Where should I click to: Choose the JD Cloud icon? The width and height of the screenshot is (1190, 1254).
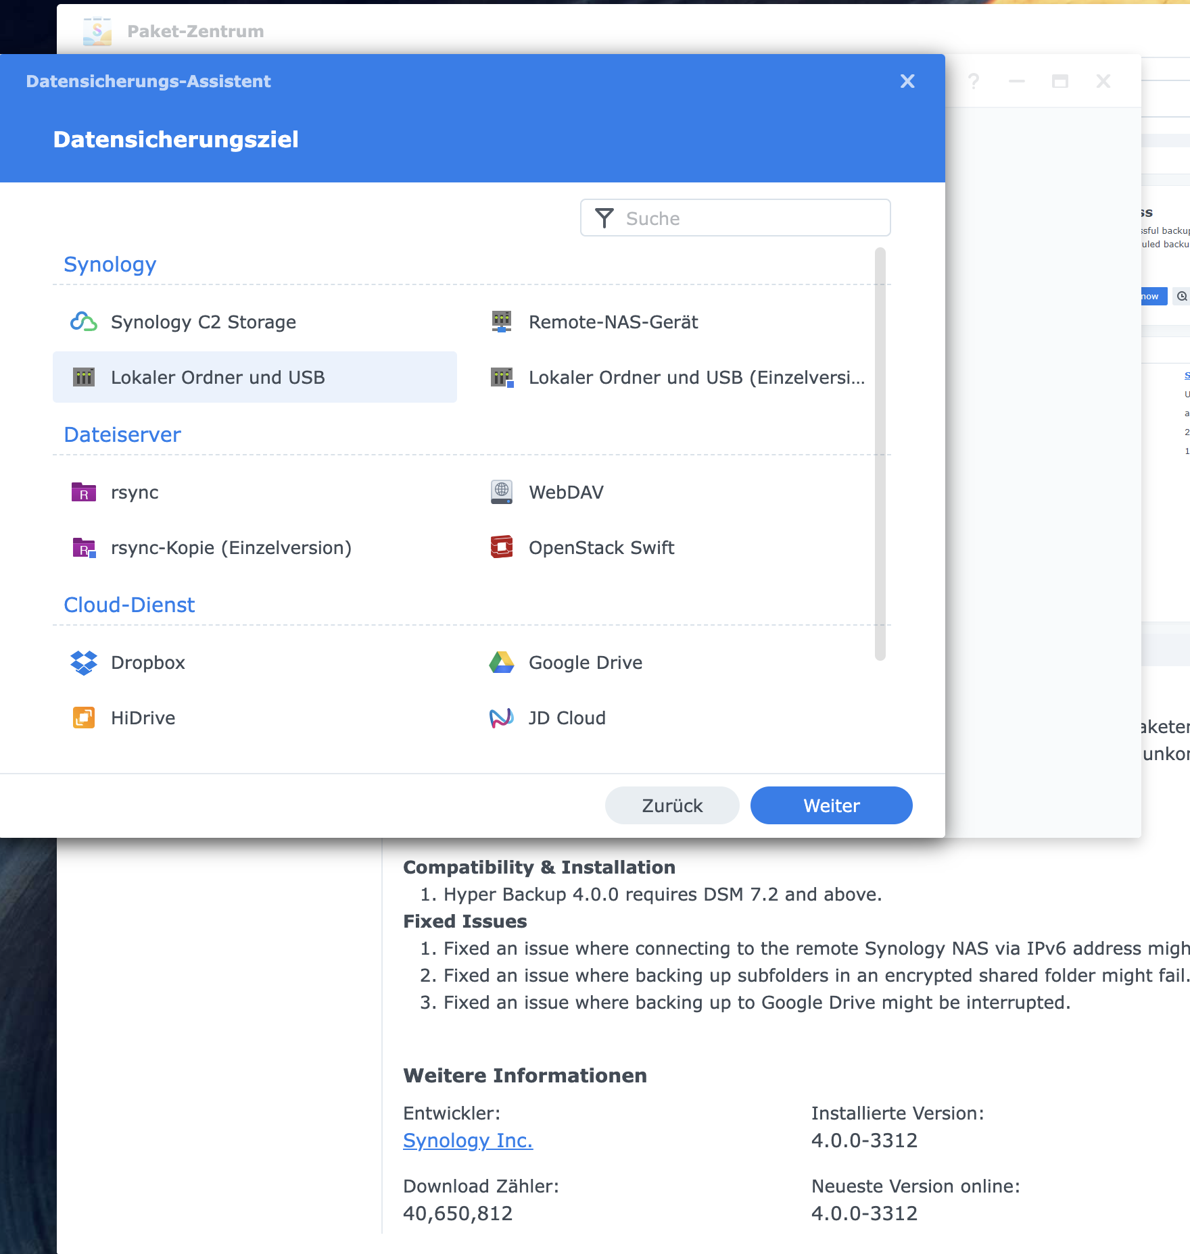(502, 718)
